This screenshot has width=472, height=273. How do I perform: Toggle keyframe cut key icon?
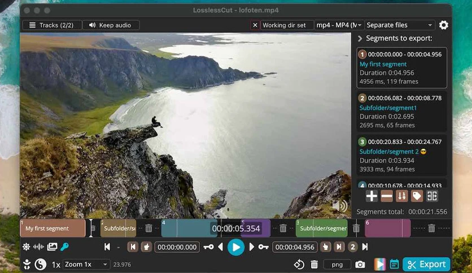(x=65, y=247)
